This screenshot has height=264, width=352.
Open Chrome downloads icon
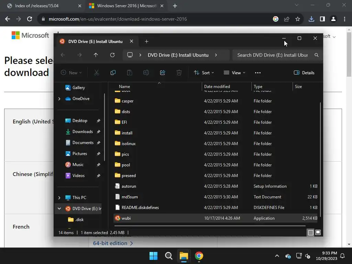[311, 19]
